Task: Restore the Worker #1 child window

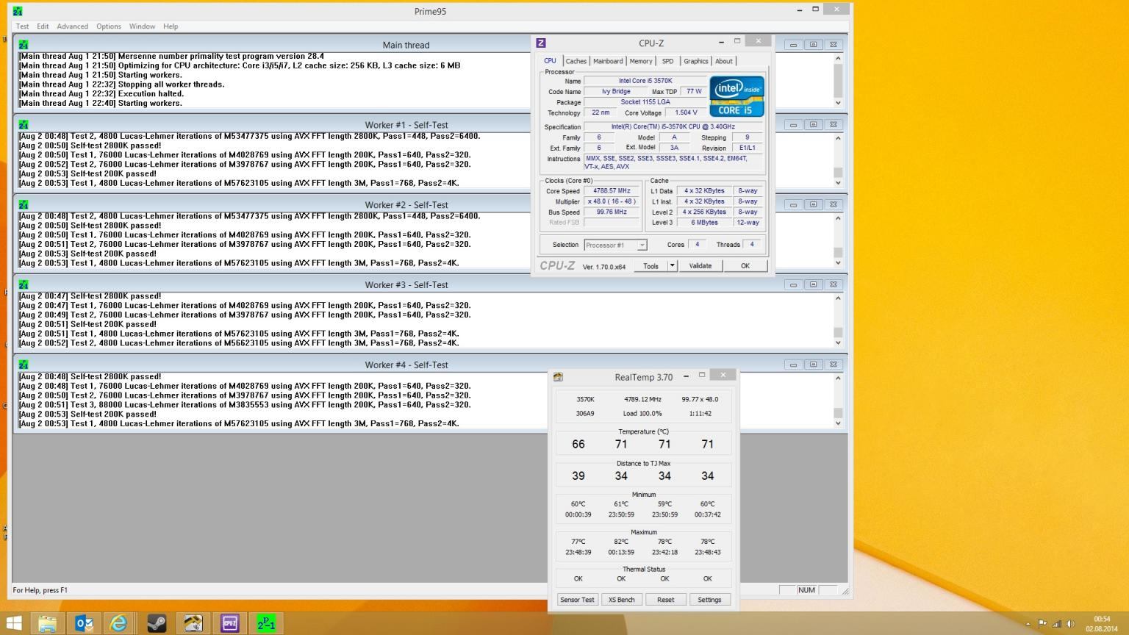Action: [813, 125]
